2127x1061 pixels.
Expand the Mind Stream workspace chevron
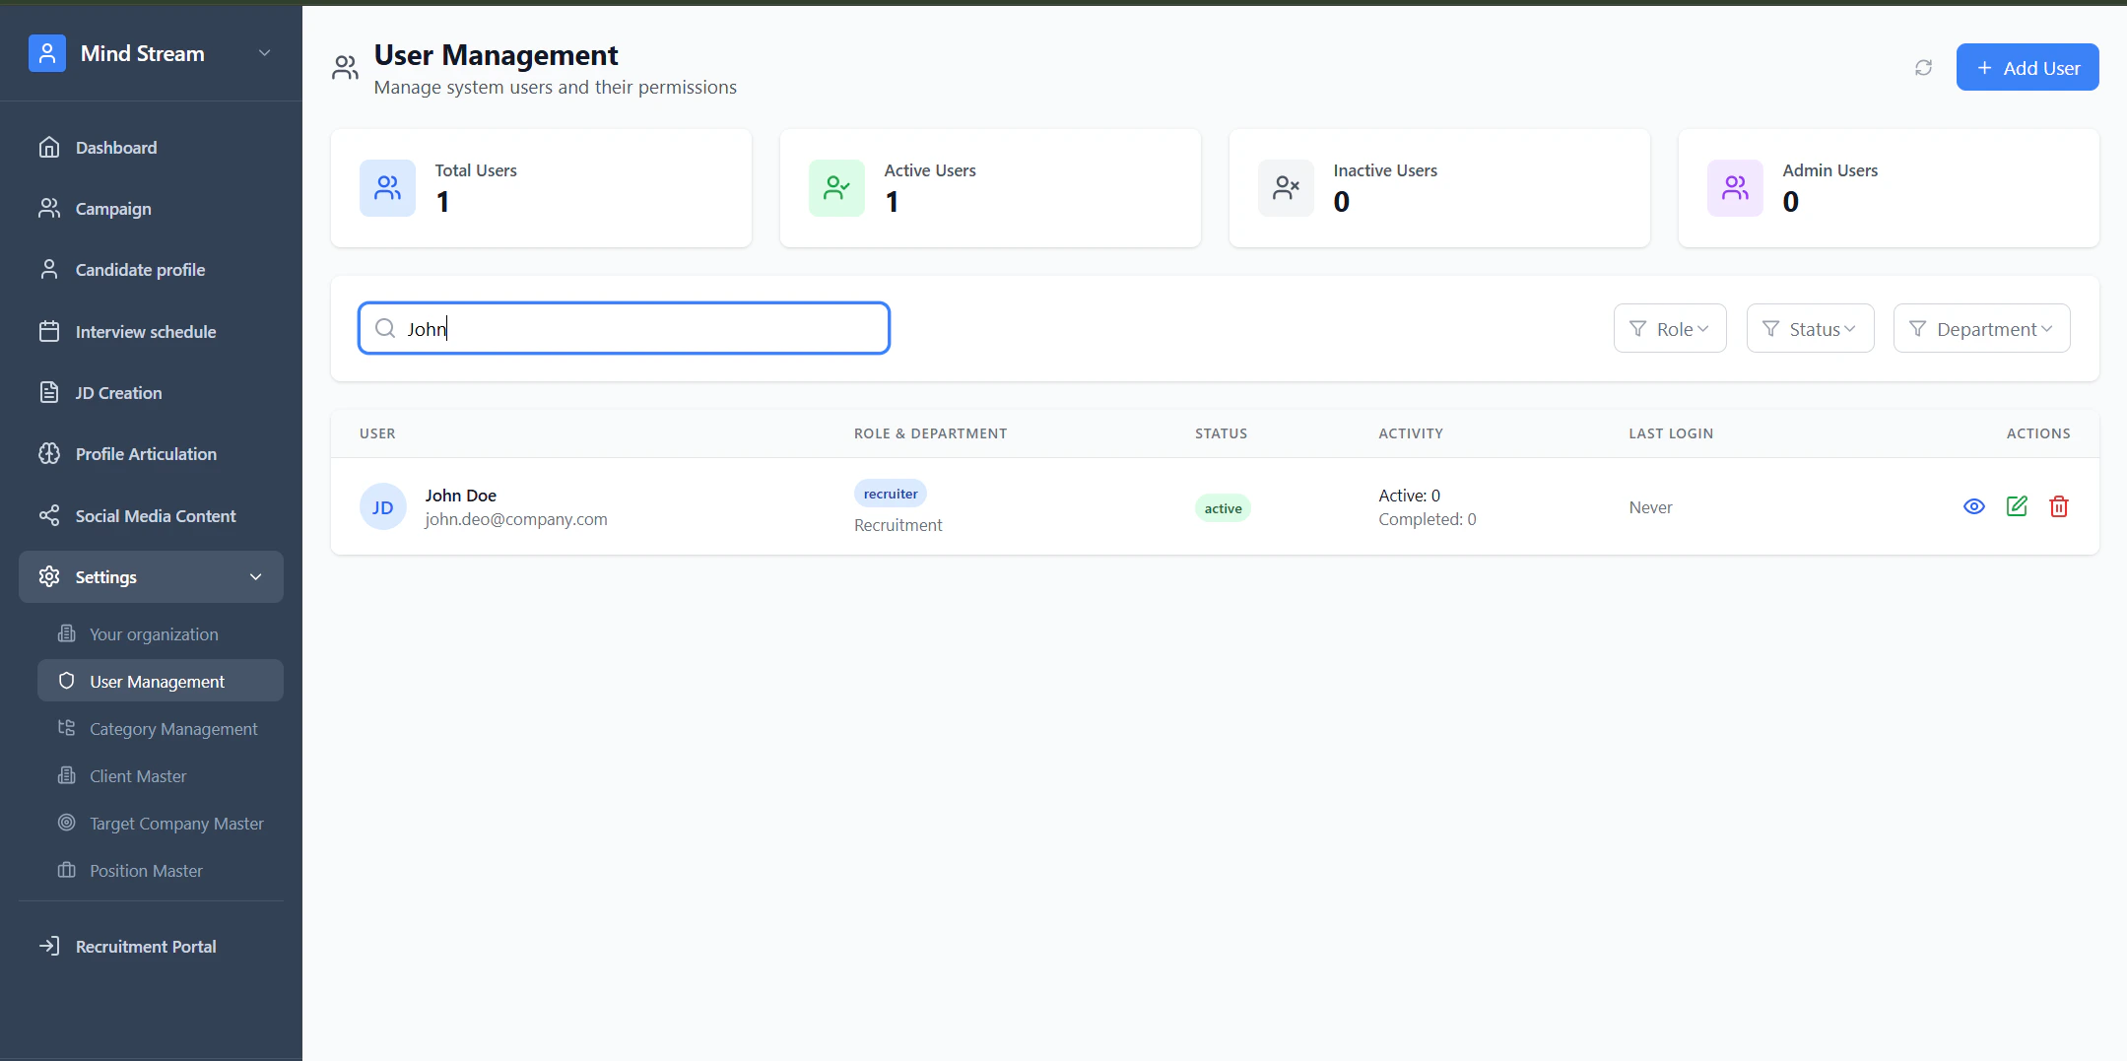point(264,53)
